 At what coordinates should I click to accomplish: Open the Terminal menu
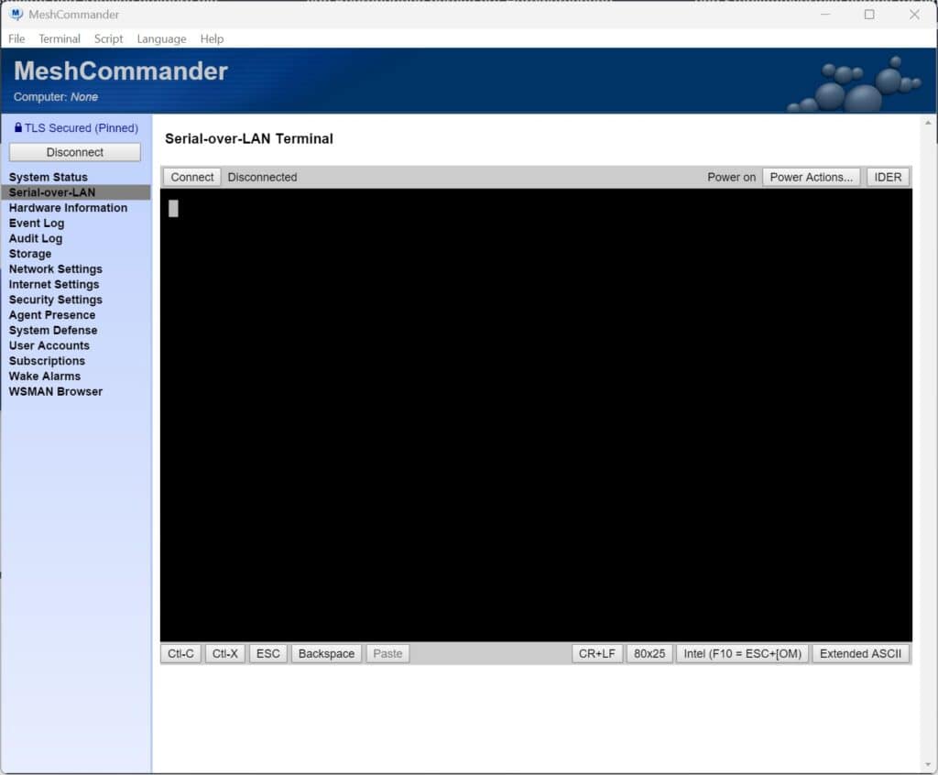(x=60, y=38)
